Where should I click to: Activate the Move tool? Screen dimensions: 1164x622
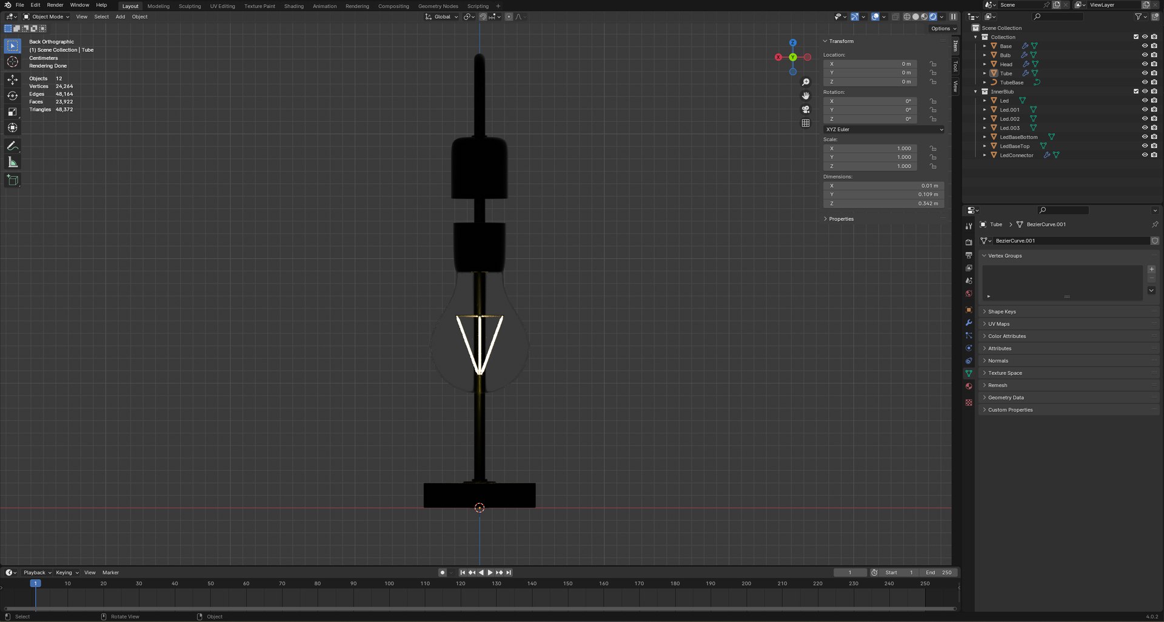tap(13, 80)
